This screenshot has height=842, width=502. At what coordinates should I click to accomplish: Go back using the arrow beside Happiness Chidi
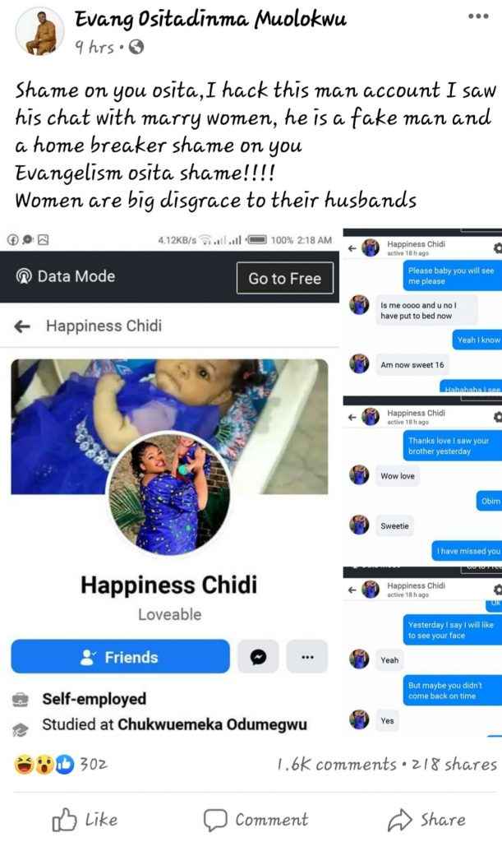click(22, 326)
